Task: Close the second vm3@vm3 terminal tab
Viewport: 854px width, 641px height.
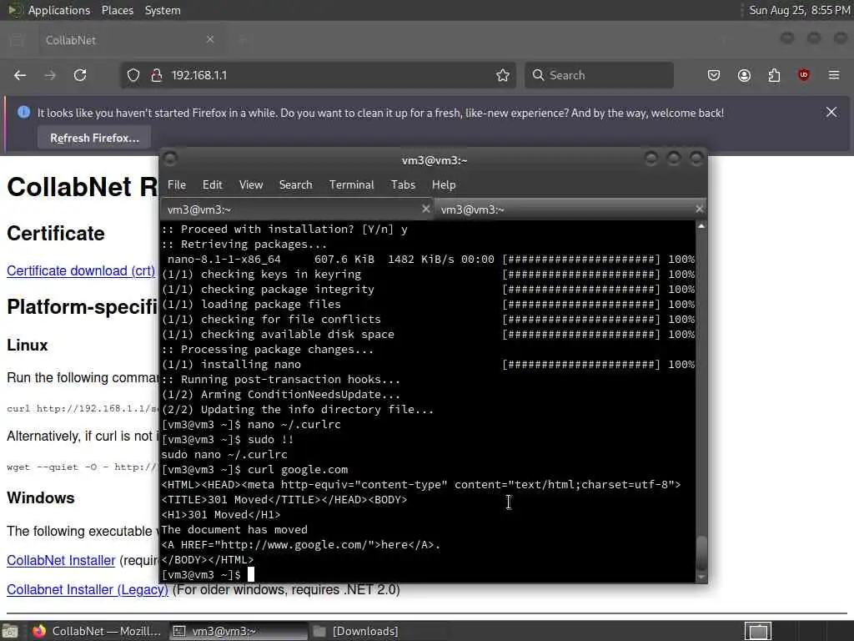Action: click(700, 209)
